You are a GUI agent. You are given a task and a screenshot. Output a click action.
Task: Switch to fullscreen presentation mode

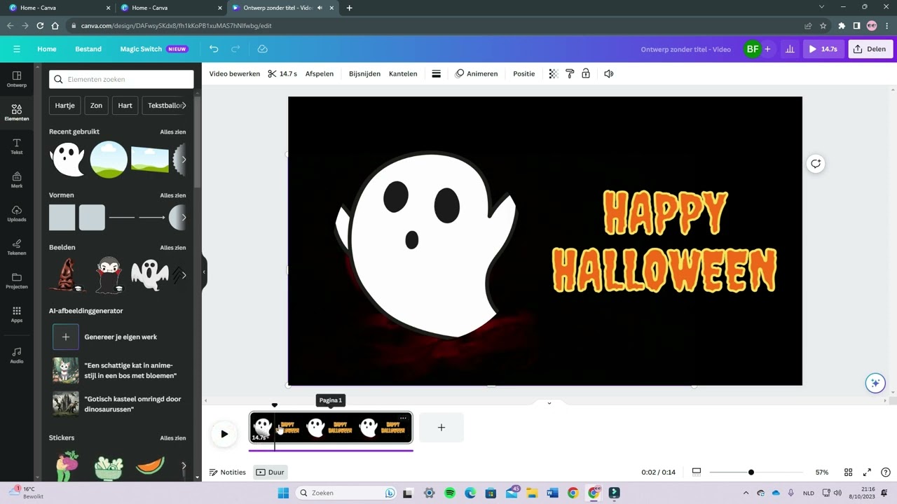click(x=867, y=472)
